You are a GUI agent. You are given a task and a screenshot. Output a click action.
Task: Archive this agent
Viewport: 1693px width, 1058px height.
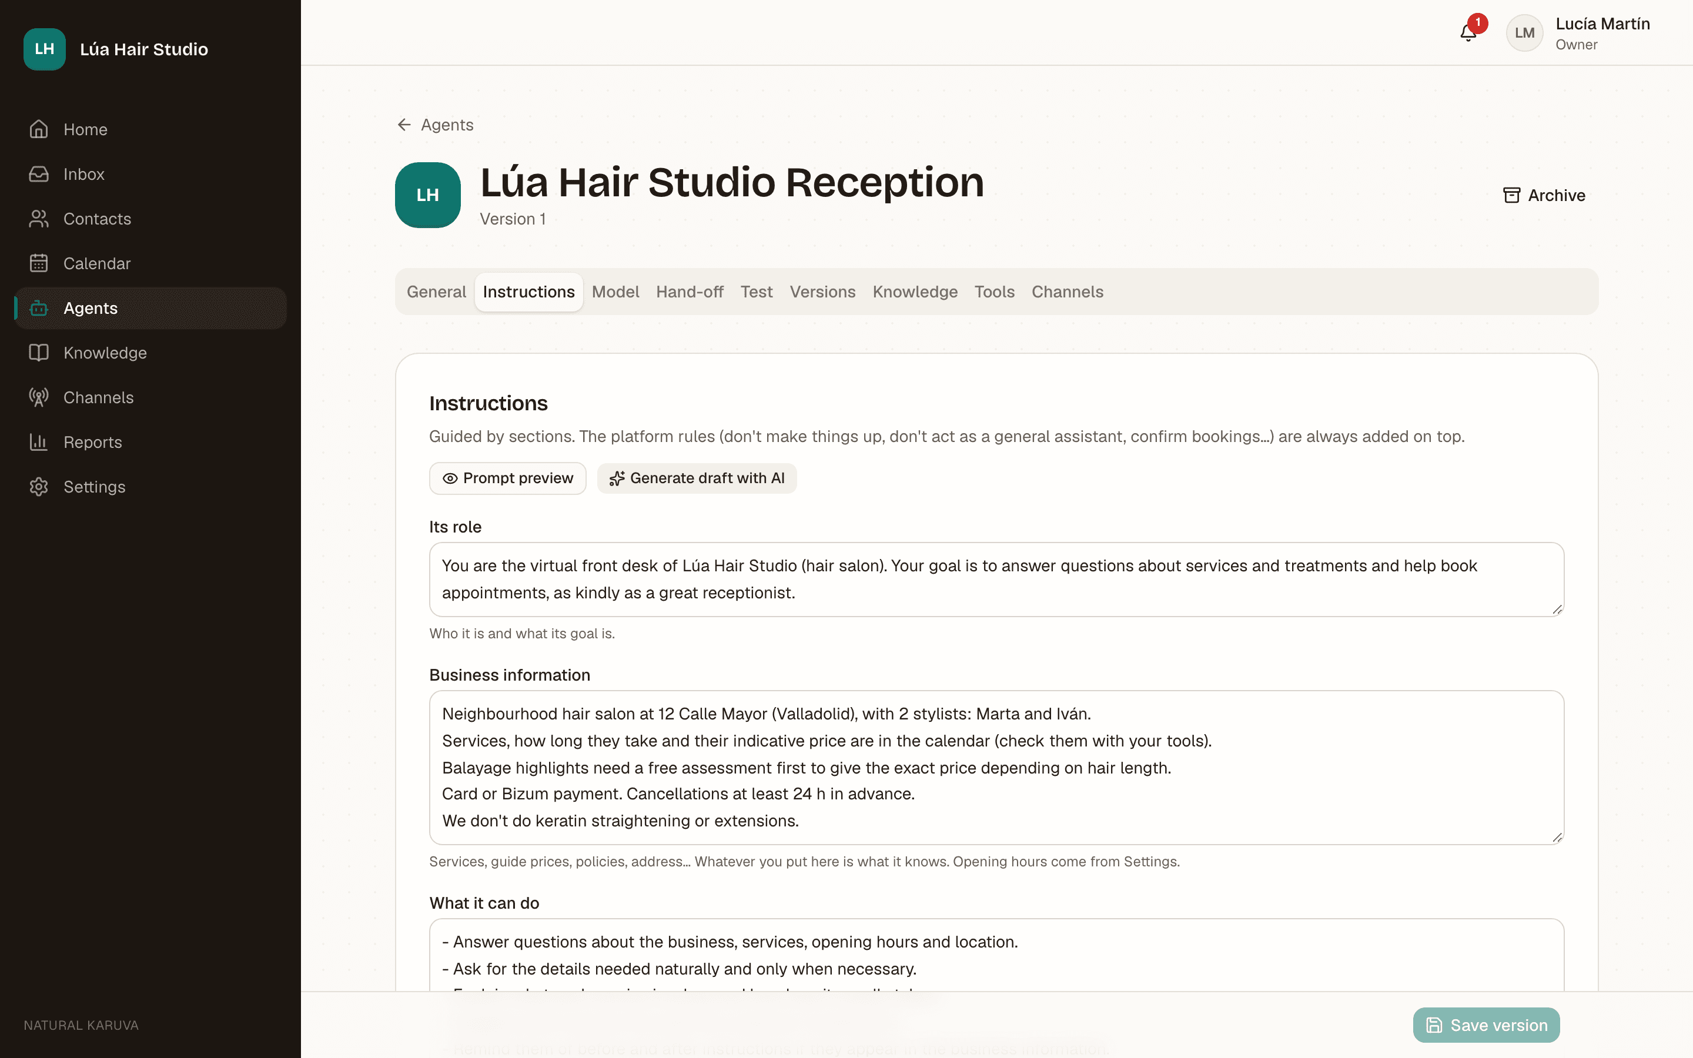pos(1544,196)
